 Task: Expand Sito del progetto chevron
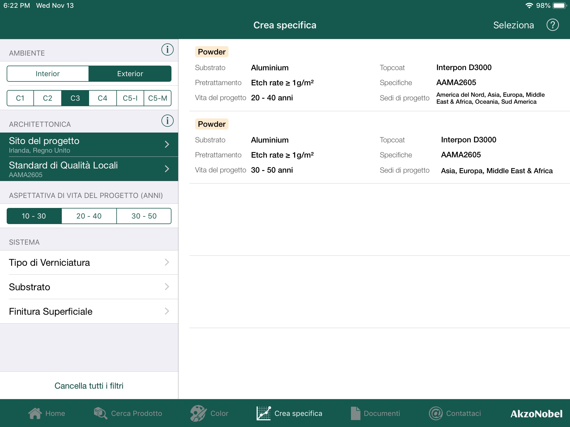[x=167, y=144]
